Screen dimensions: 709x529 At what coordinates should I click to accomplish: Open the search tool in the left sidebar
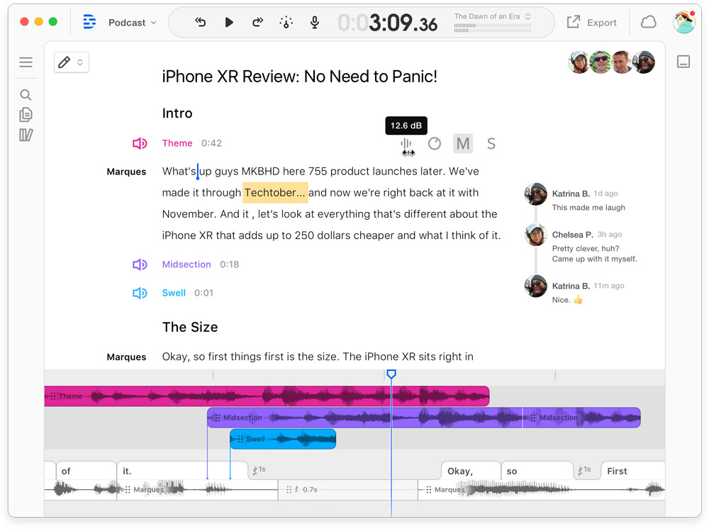26,95
